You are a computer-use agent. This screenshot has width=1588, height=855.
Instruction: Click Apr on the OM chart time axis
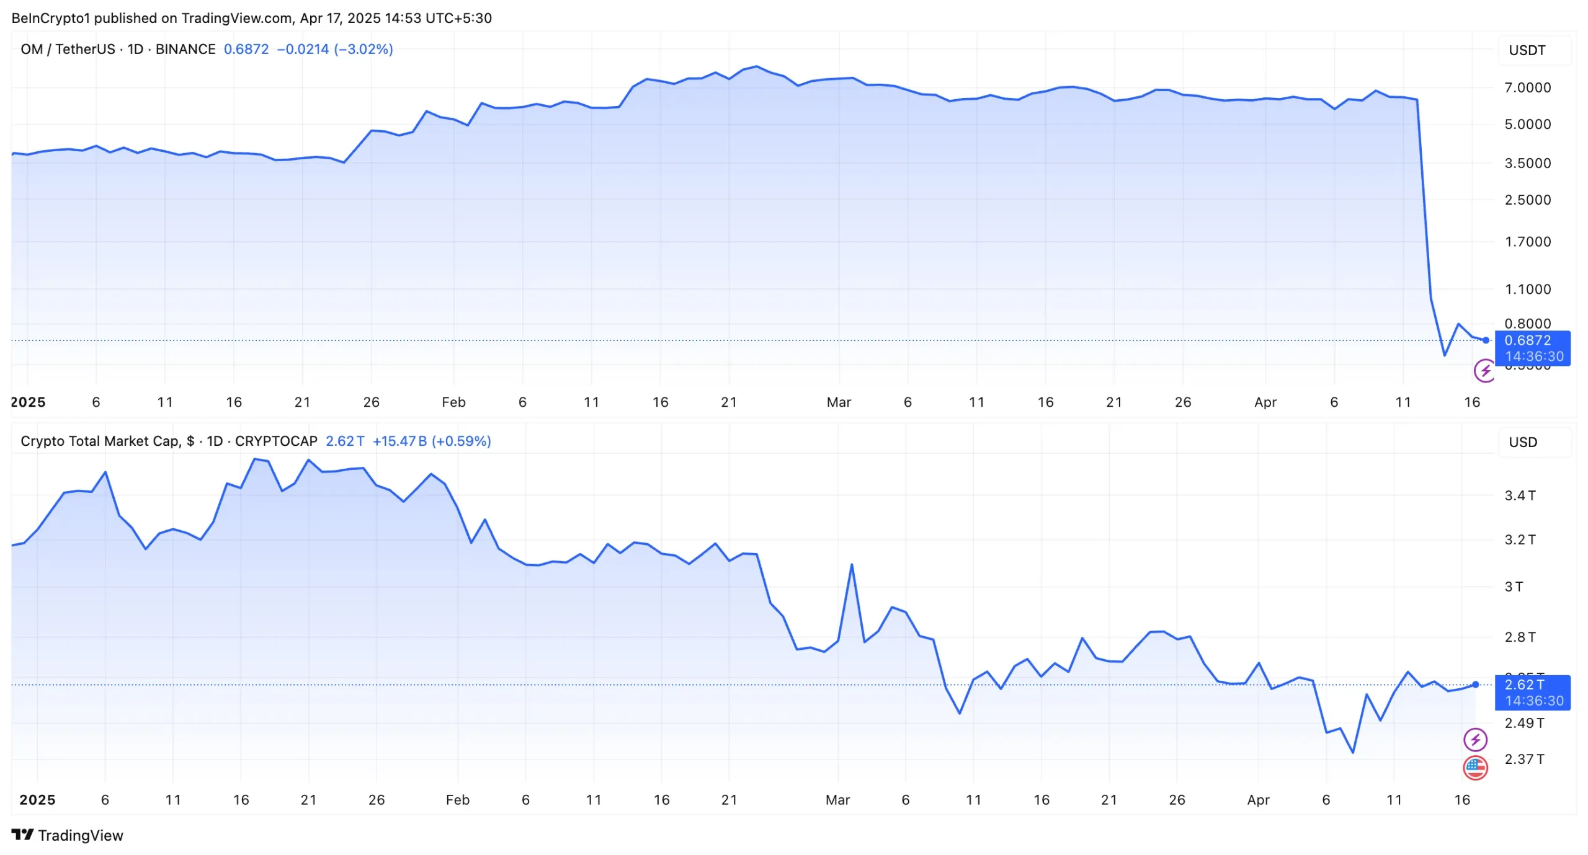tap(1265, 402)
